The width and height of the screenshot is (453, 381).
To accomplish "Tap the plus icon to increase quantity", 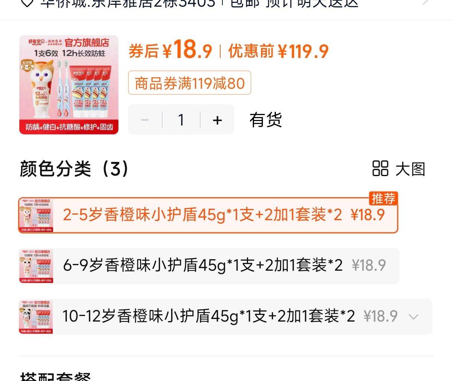I will (x=217, y=120).
